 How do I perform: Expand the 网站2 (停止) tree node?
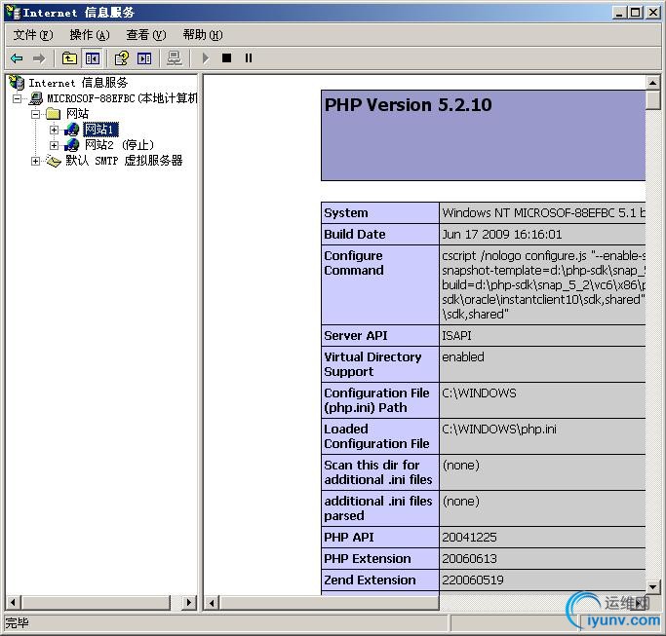[x=54, y=145]
